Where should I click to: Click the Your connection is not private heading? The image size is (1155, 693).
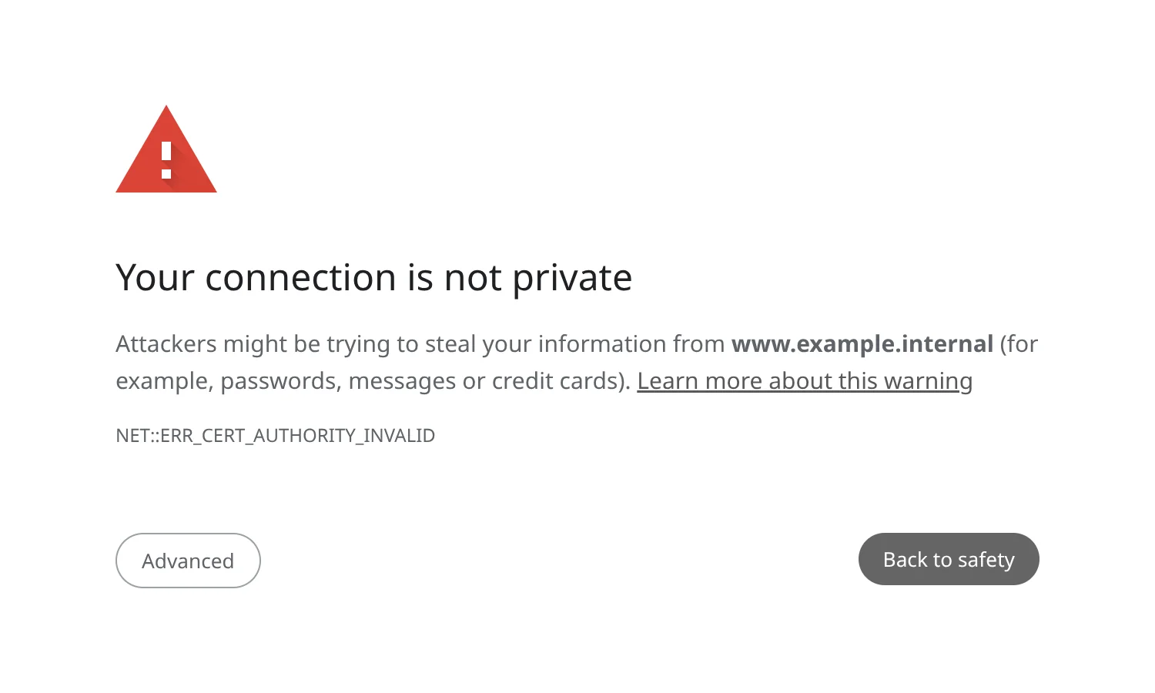click(x=373, y=277)
